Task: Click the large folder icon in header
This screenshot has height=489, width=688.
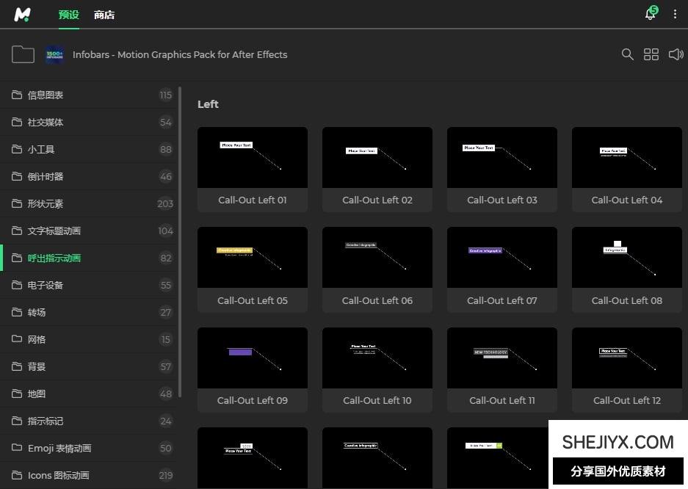Action: [x=23, y=54]
